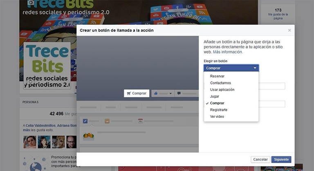The height and width of the screenshot is (171, 314).
Task: Pick the checked Comprar option
Action: tap(217, 103)
